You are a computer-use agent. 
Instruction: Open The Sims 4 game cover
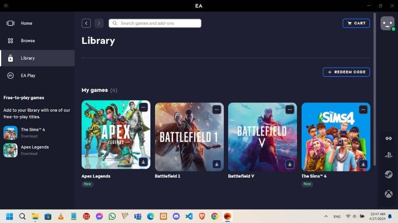[336, 137]
